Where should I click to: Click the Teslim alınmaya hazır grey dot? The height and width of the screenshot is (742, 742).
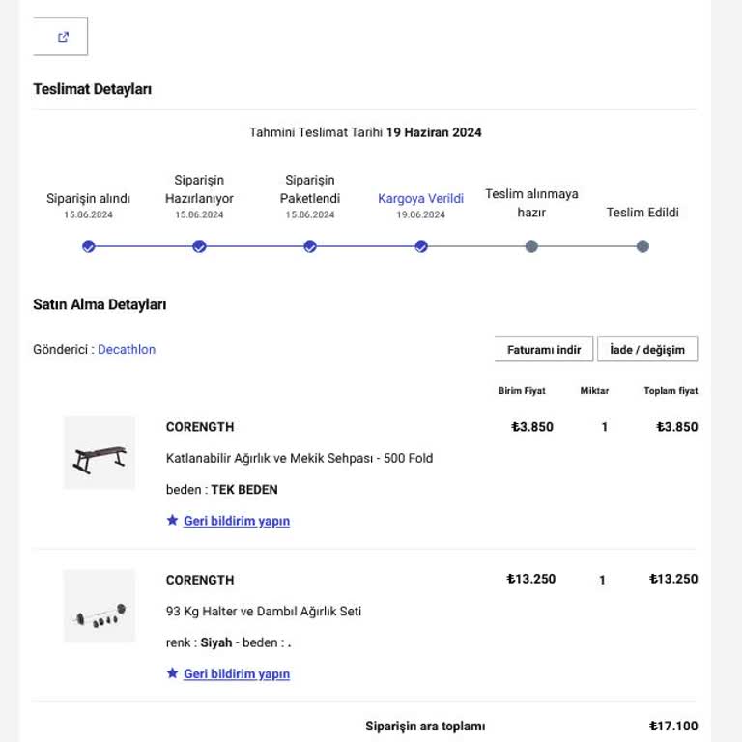[x=532, y=246]
